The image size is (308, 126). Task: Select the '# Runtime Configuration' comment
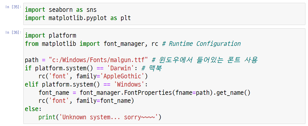(x=201, y=44)
